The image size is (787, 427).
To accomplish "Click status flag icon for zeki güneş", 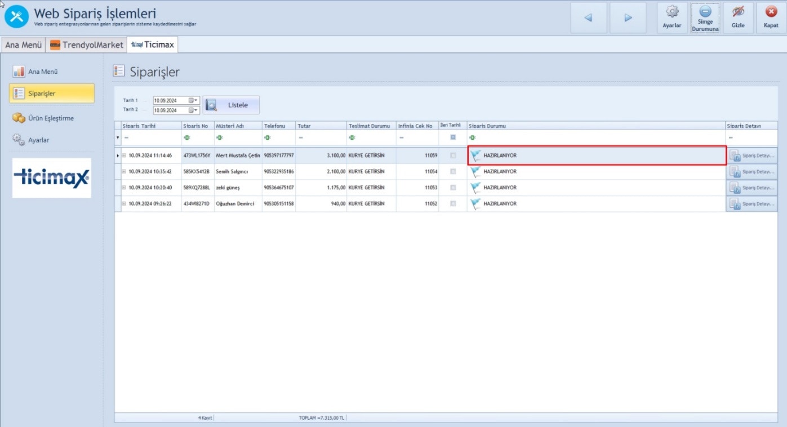I will pyautogui.click(x=476, y=188).
